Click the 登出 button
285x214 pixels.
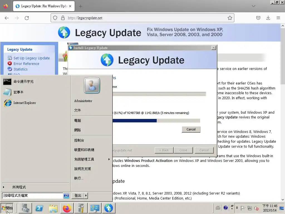78,196
